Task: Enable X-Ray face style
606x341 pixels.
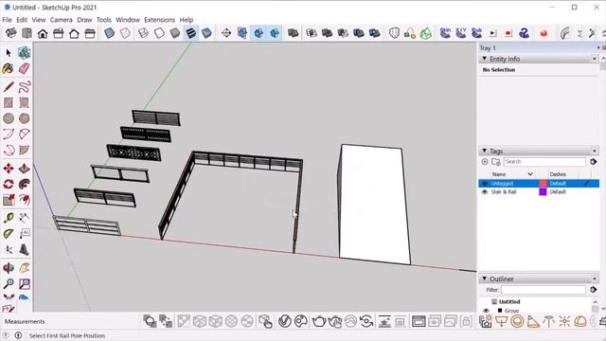Action: [110, 33]
